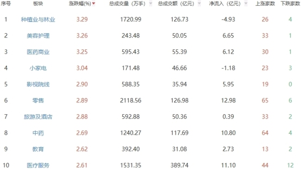The width and height of the screenshot is (301, 169).
Task: Click the 涨跌幅(%) column header text
Action: [x=80, y=3]
